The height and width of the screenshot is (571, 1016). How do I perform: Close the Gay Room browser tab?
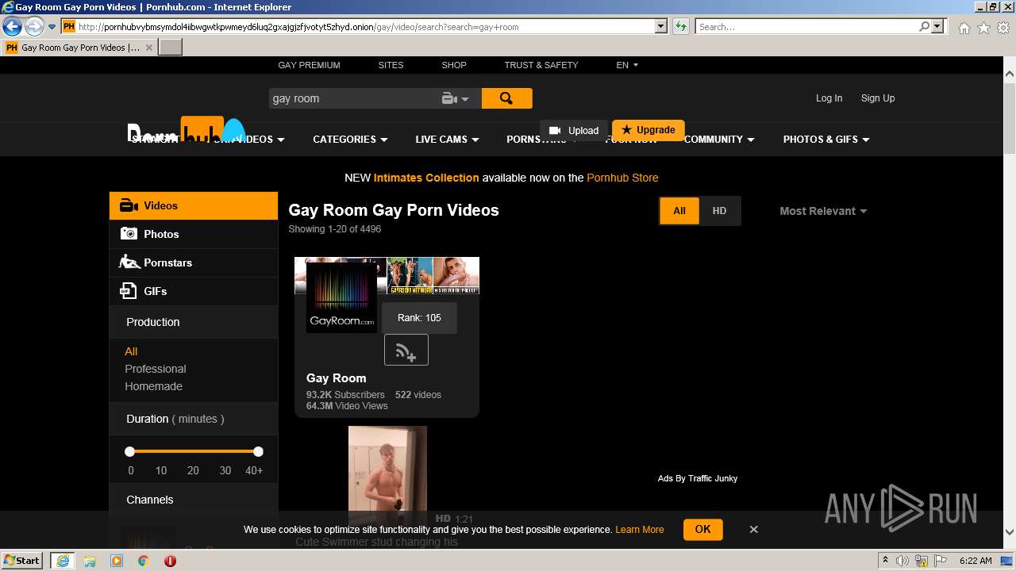pos(148,48)
